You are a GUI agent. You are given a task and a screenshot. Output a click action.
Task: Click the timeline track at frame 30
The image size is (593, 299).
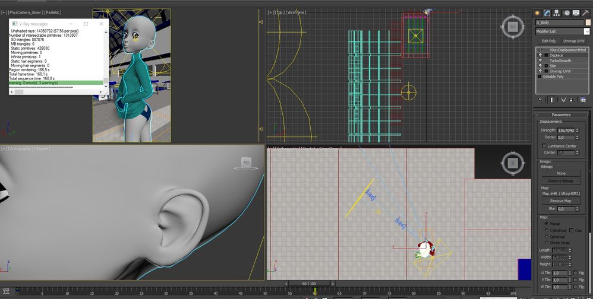click(166, 291)
